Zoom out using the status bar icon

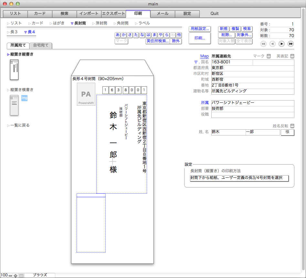[x=10, y=275]
